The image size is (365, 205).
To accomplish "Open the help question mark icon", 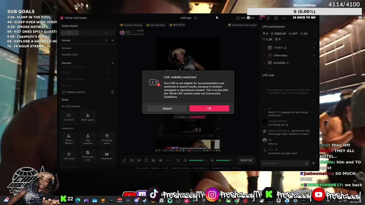I will (x=268, y=18).
